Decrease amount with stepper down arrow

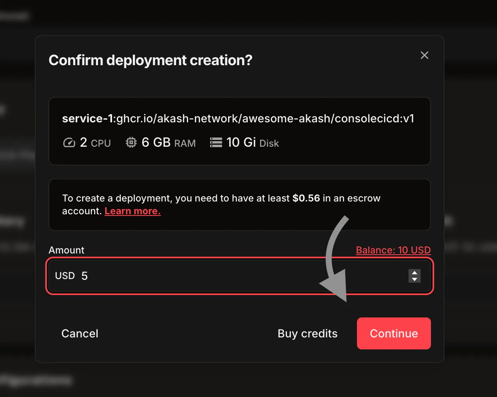click(415, 279)
